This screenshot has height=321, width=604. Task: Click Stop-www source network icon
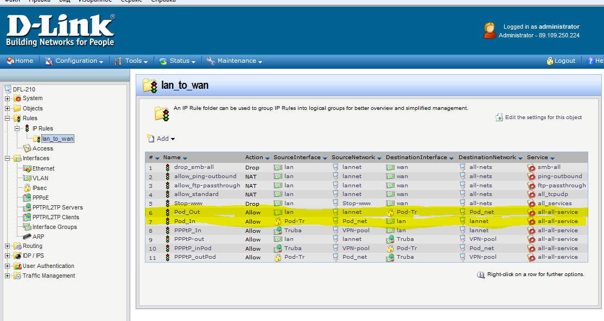click(335, 203)
